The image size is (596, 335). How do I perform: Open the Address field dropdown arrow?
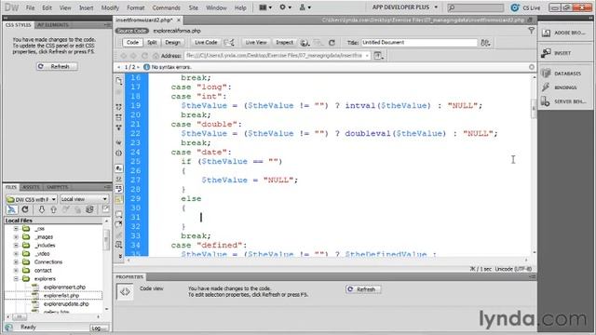point(367,56)
